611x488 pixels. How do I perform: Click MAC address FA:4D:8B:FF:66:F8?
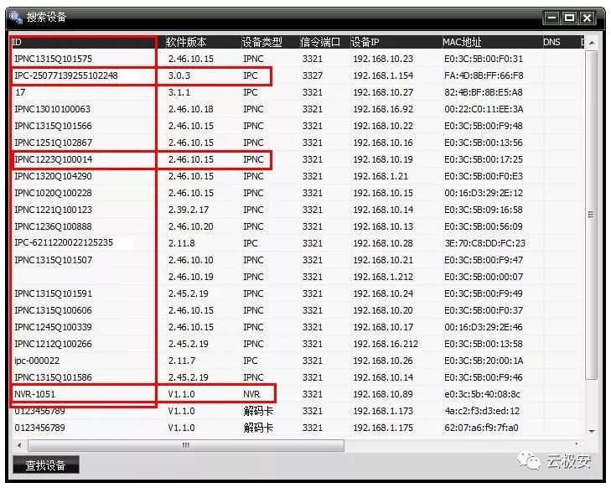pyautogui.click(x=484, y=75)
